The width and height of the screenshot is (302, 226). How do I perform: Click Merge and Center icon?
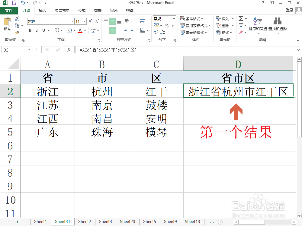tap(143, 30)
